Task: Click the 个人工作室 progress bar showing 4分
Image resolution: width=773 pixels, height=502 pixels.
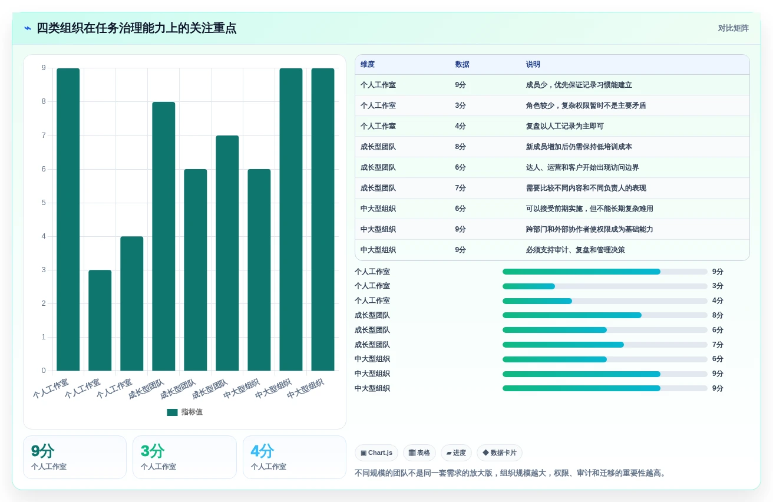Action: [605, 301]
